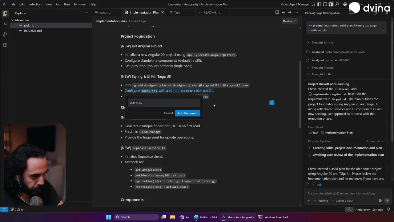Click the Add Comment button
The image size is (394, 222).
click(x=187, y=113)
